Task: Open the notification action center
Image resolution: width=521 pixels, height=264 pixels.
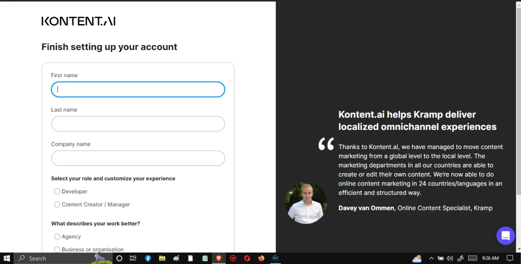Action: pyautogui.click(x=510, y=258)
